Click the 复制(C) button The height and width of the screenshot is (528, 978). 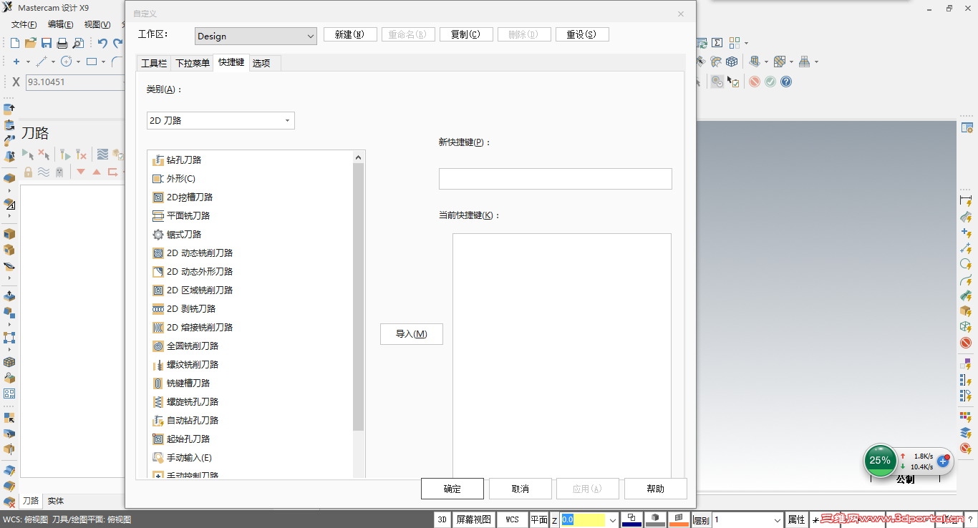click(466, 34)
